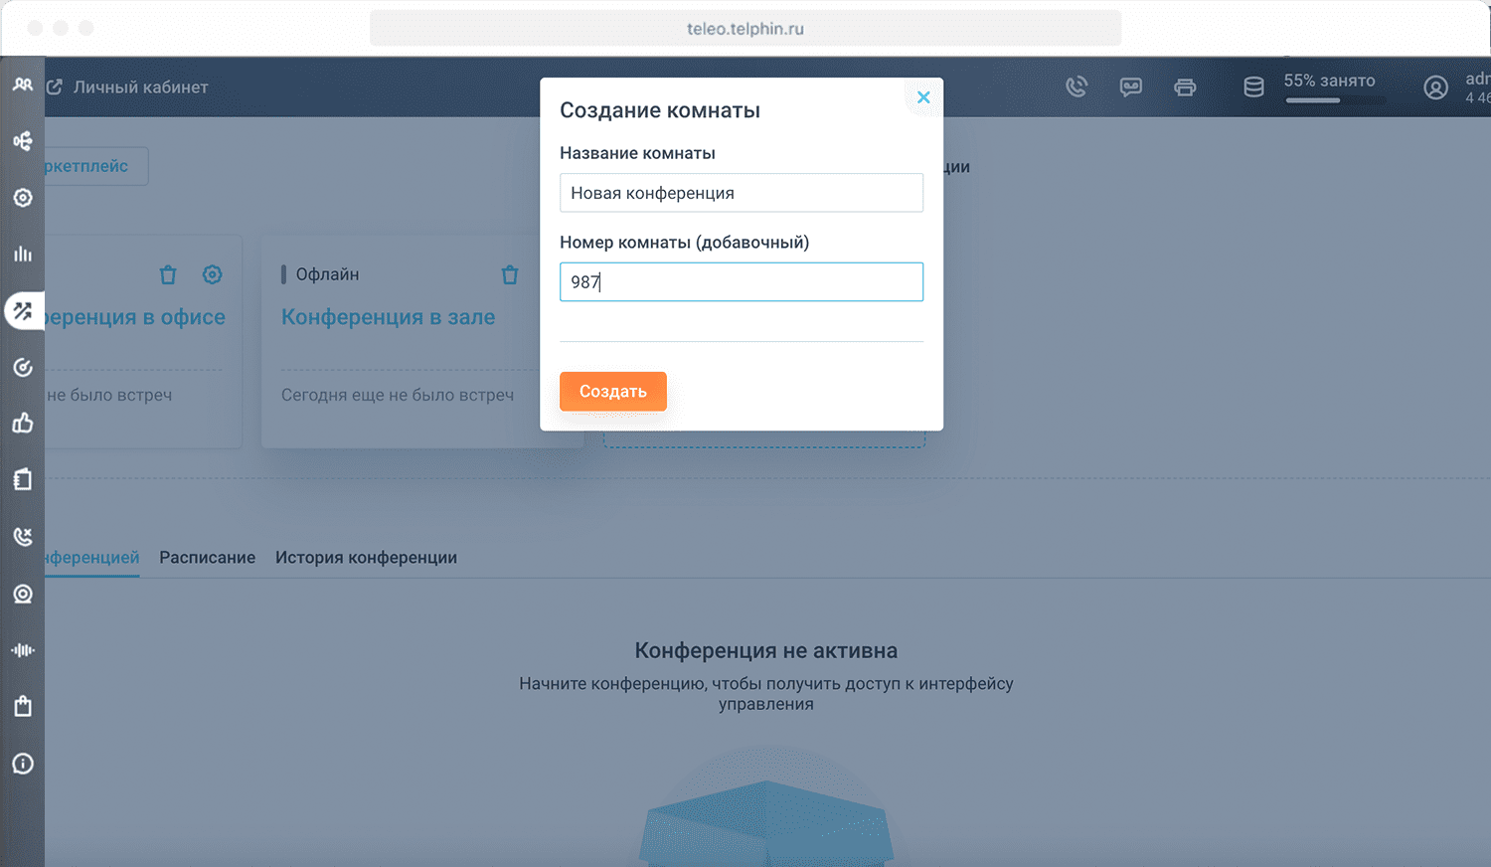This screenshot has width=1491, height=867.
Task: Select the partially hidden конференцией tab
Action: (x=91, y=558)
